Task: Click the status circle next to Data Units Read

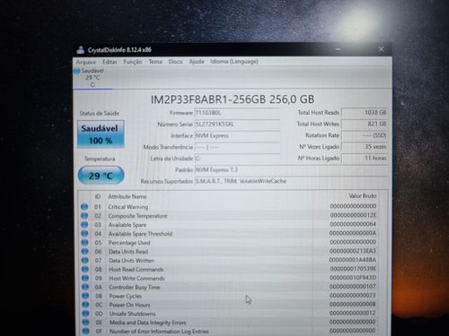Action: (84, 252)
